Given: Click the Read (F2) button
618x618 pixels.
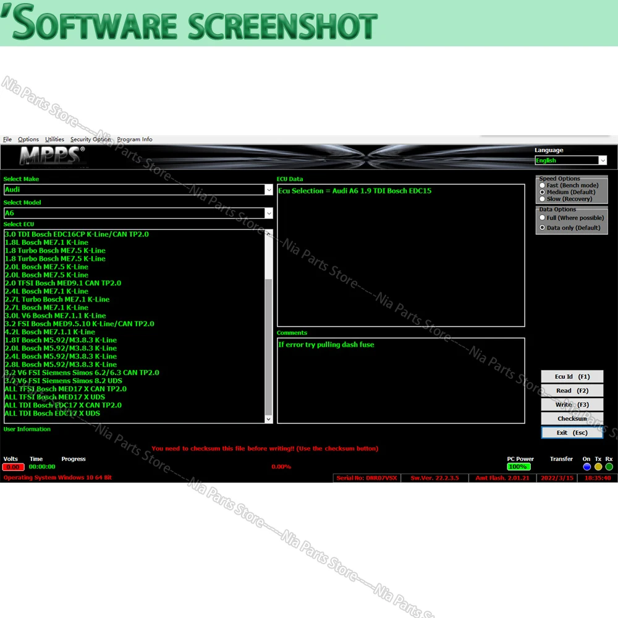Looking at the screenshot, I should 572,391.
